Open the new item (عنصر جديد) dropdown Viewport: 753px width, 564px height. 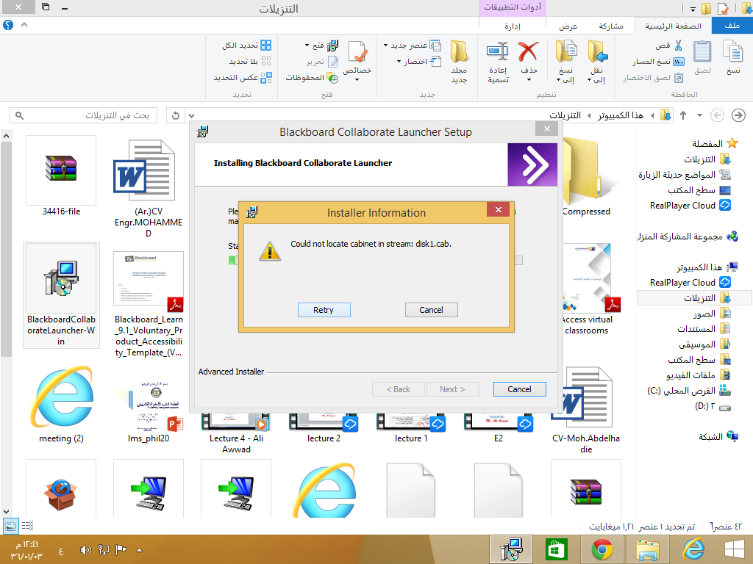(413, 45)
